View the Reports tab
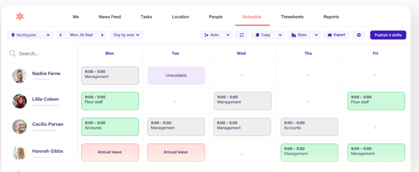The width and height of the screenshot is (419, 172). (x=331, y=17)
